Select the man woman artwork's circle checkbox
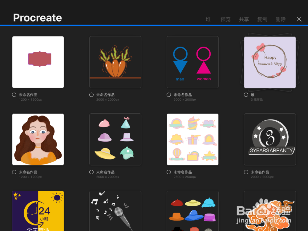Screen dimensions: 308x231 click(169, 95)
